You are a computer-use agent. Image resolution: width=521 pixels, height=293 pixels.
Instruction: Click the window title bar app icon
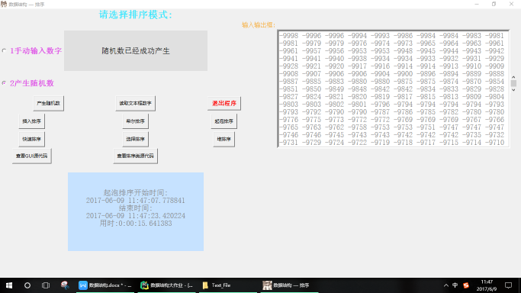point(4,4)
